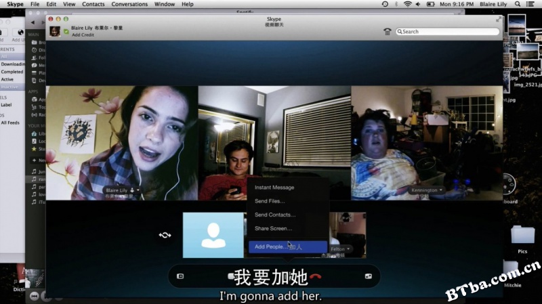Open the Window menu in the menu bar
Viewport: 542px width, 304px height.
(x=164, y=4)
